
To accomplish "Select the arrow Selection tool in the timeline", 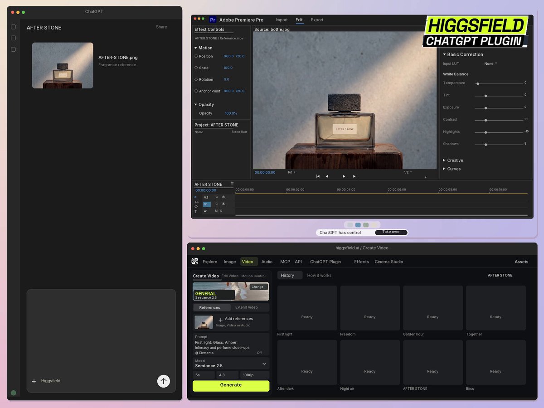I will (x=196, y=197).
